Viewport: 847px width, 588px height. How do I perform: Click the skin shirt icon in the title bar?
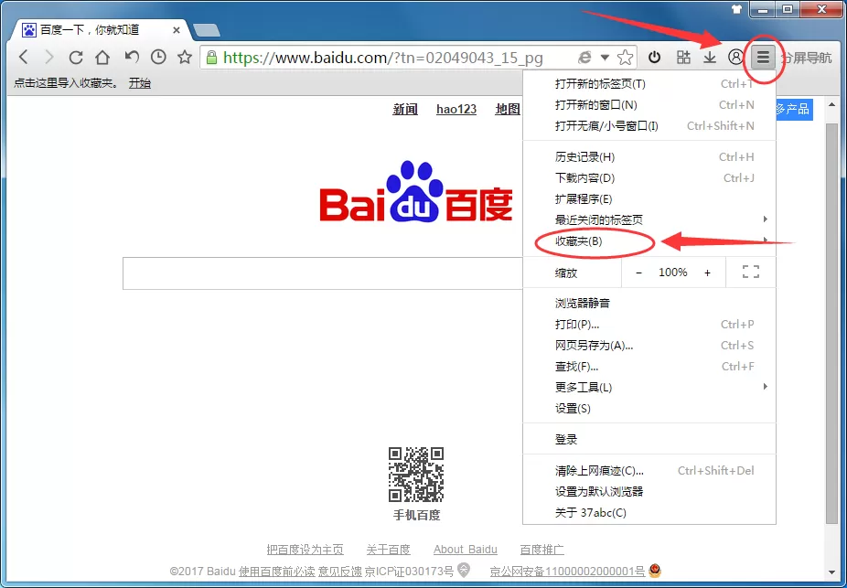(x=736, y=9)
